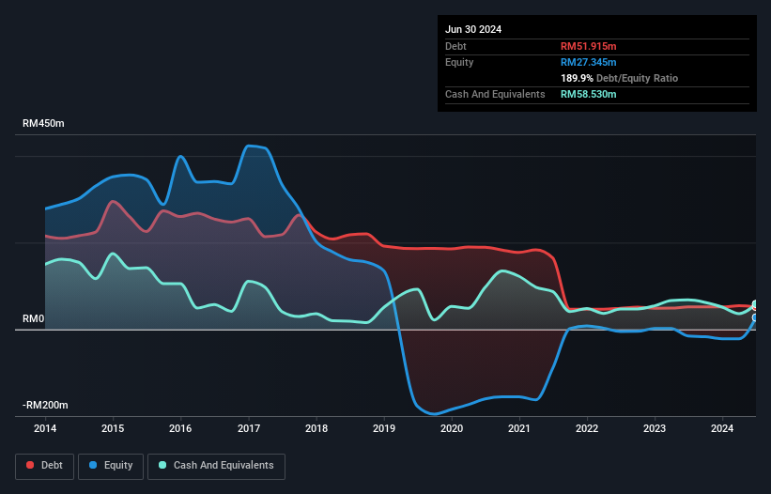Viewport: 771px width, 494px height.
Task: Click the 2018 x-axis label
Action: 316,428
